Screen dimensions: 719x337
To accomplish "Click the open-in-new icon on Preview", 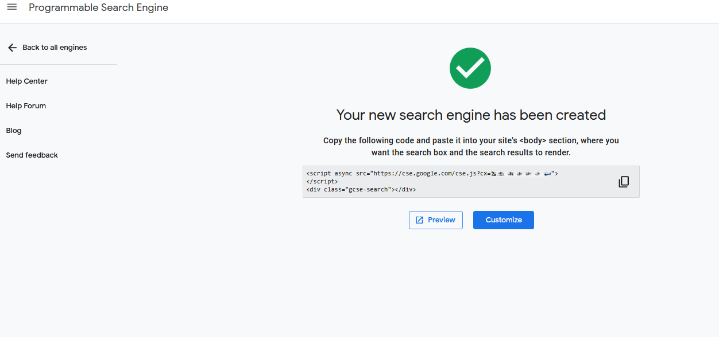I will click(419, 220).
